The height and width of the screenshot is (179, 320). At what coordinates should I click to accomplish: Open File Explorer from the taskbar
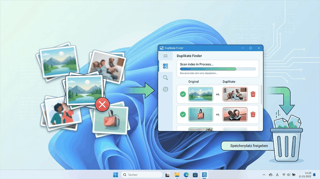pyautogui.click(x=177, y=175)
